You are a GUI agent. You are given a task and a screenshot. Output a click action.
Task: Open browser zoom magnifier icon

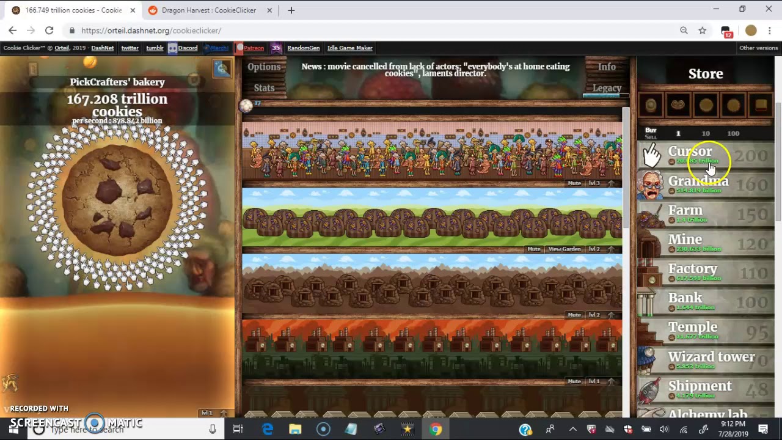pos(684,31)
